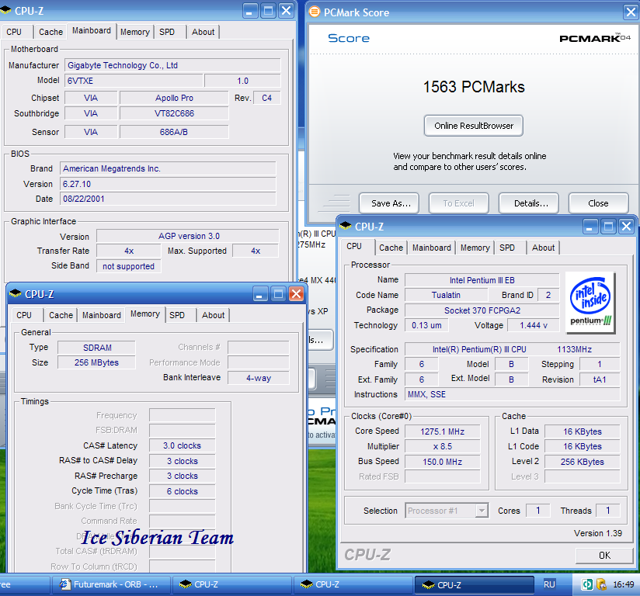Open the About tab in the Processor window

543,248
